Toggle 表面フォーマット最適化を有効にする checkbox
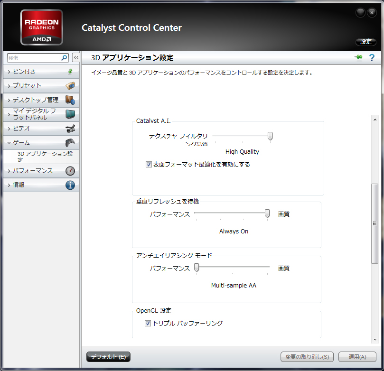The height and width of the screenshot is (371, 384). pyautogui.click(x=149, y=165)
